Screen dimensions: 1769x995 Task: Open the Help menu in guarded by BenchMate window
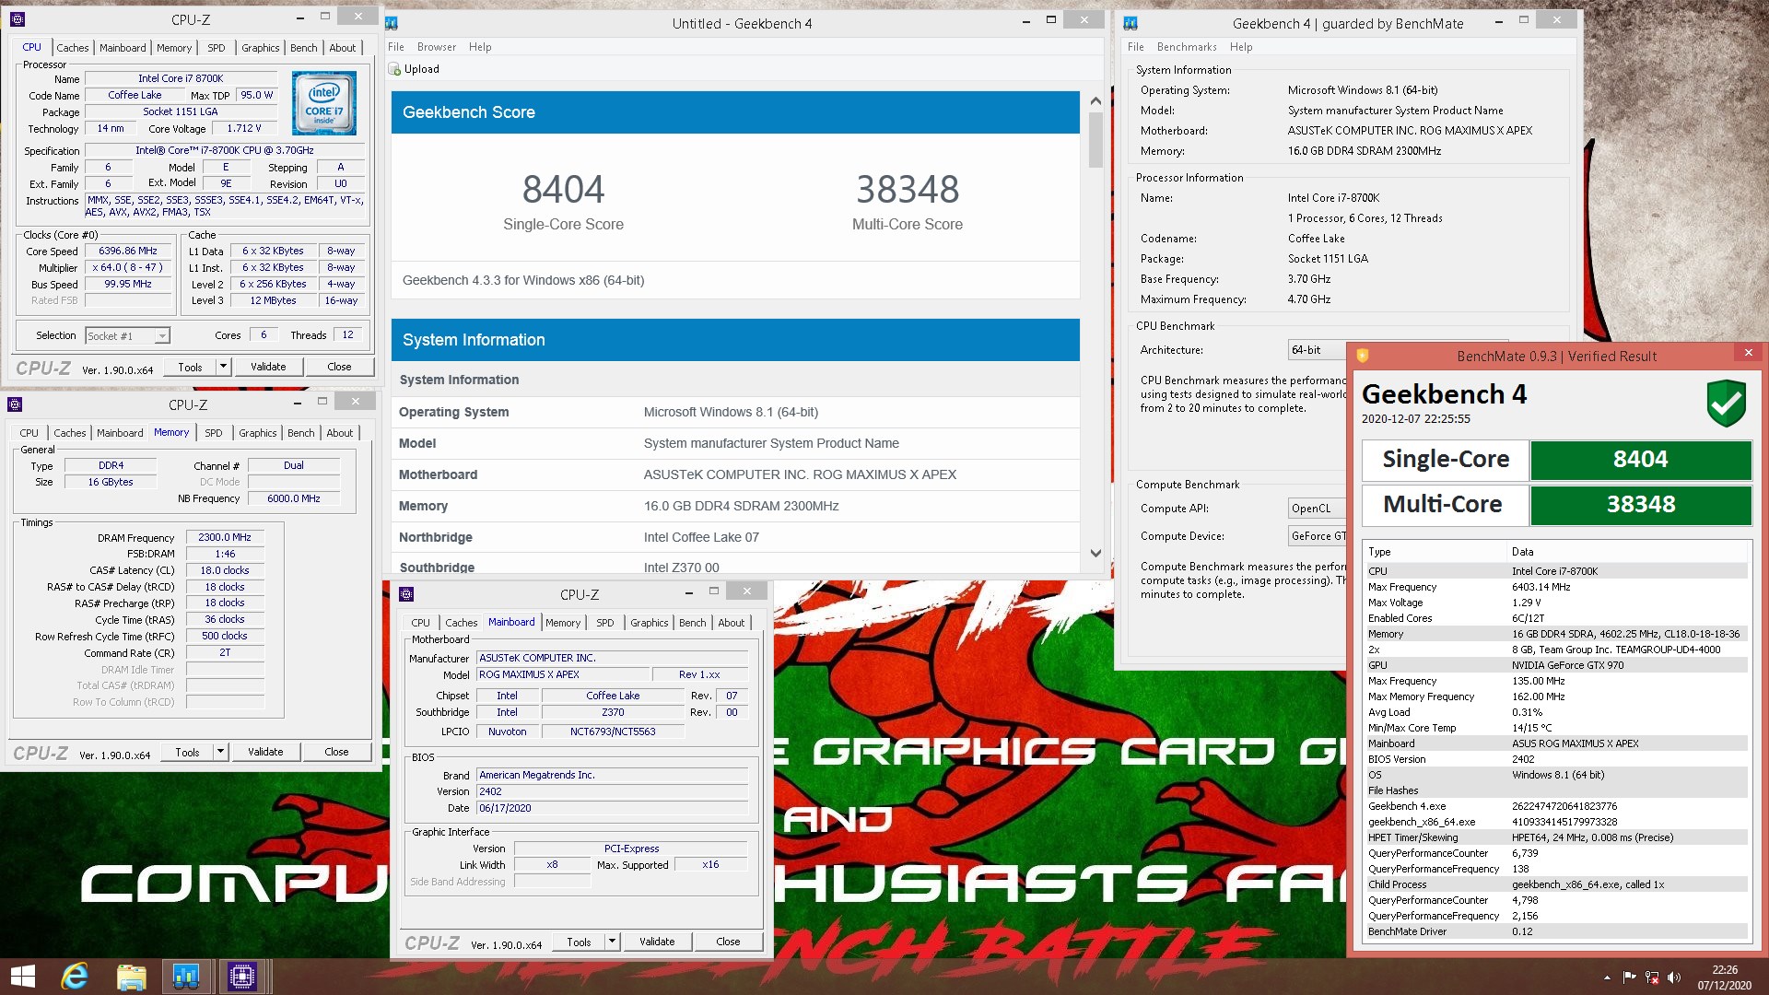[1241, 47]
